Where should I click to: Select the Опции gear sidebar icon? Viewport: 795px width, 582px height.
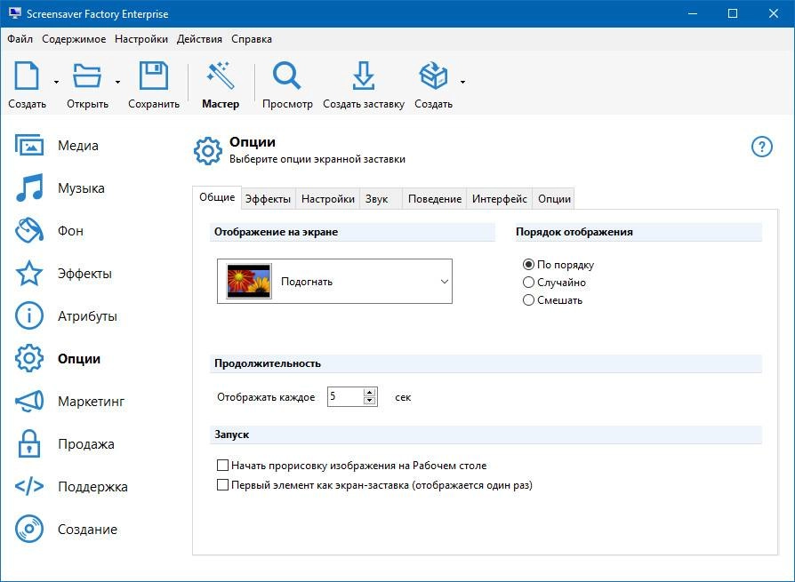(28, 358)
